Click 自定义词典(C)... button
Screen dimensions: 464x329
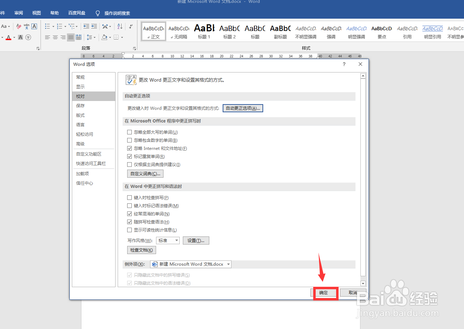pyautogui.click(x=145, y=174)
